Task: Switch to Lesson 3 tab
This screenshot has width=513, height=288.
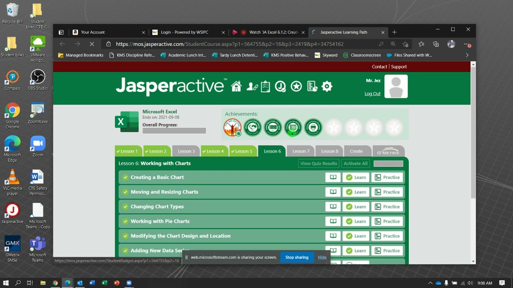Action: (186, 151)
